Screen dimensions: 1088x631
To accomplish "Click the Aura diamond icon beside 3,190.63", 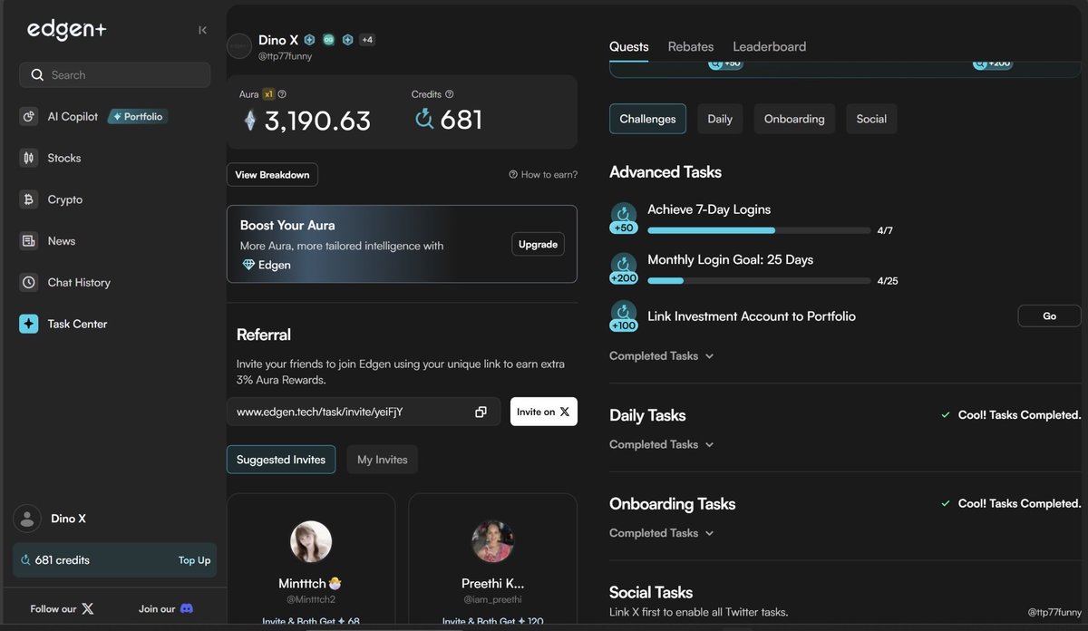I will coord(250,121).
